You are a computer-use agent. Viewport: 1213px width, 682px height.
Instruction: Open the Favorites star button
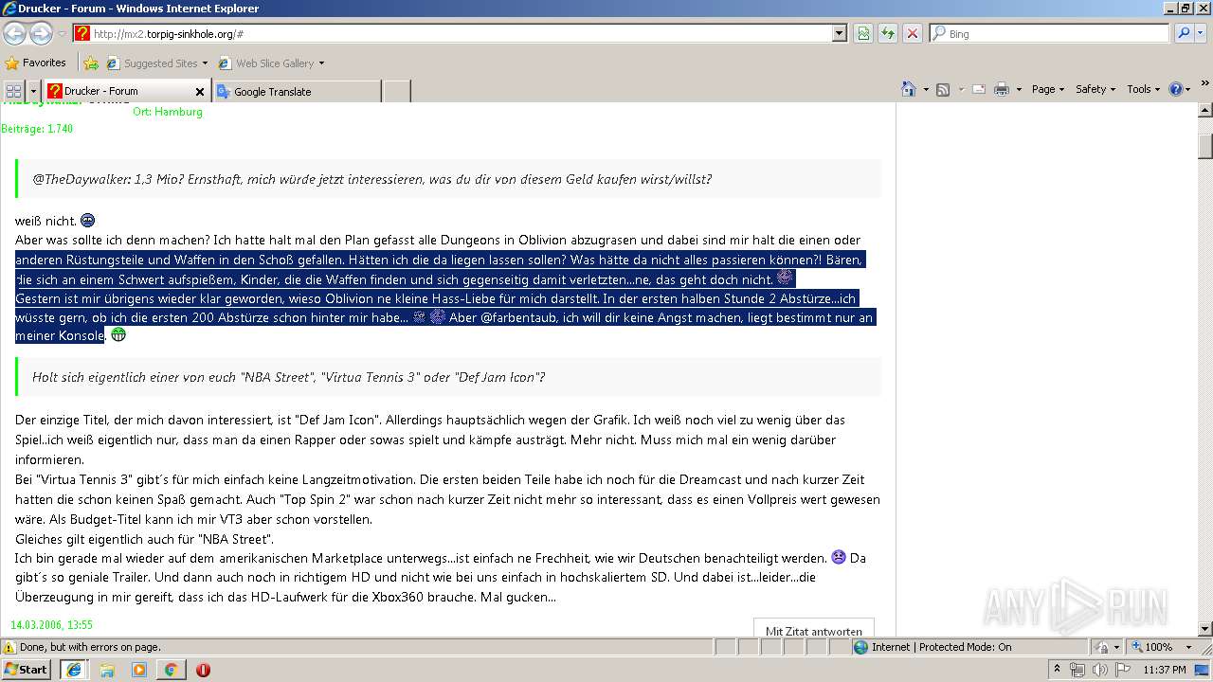click(x=35, y=63)
